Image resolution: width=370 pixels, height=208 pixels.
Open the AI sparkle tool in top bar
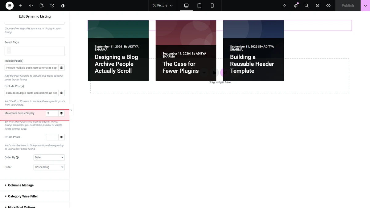(31, 6)
